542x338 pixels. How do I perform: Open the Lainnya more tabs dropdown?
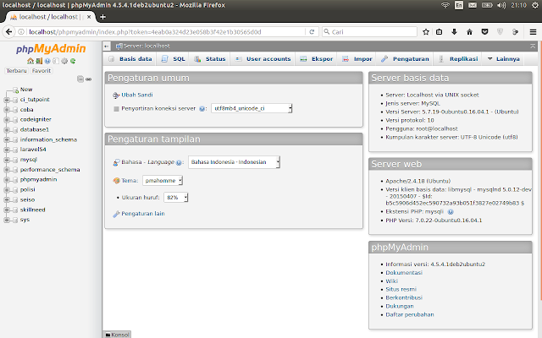(503, 59)
